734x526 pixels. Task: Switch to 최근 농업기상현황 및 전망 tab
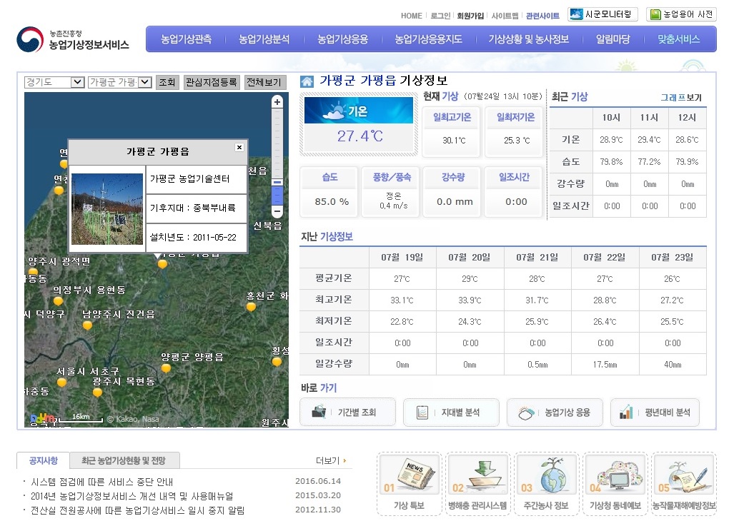tap(124, 460)
